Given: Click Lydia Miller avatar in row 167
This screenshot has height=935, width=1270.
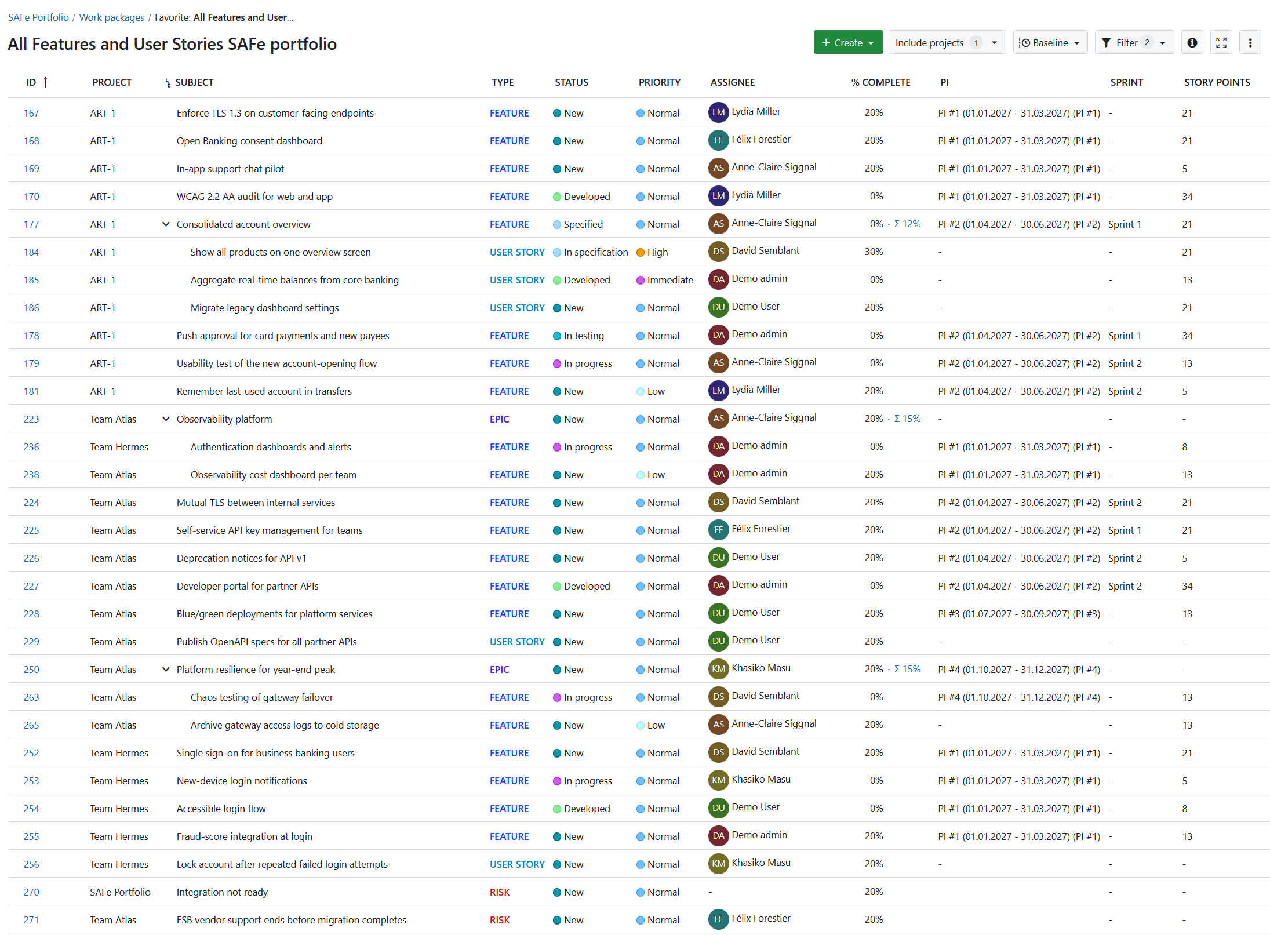Looking at the screenshot, I should (x=718, y=112).
